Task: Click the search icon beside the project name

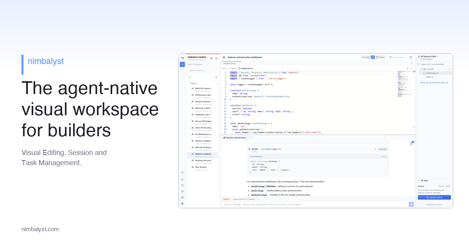Action: [211, 58]
